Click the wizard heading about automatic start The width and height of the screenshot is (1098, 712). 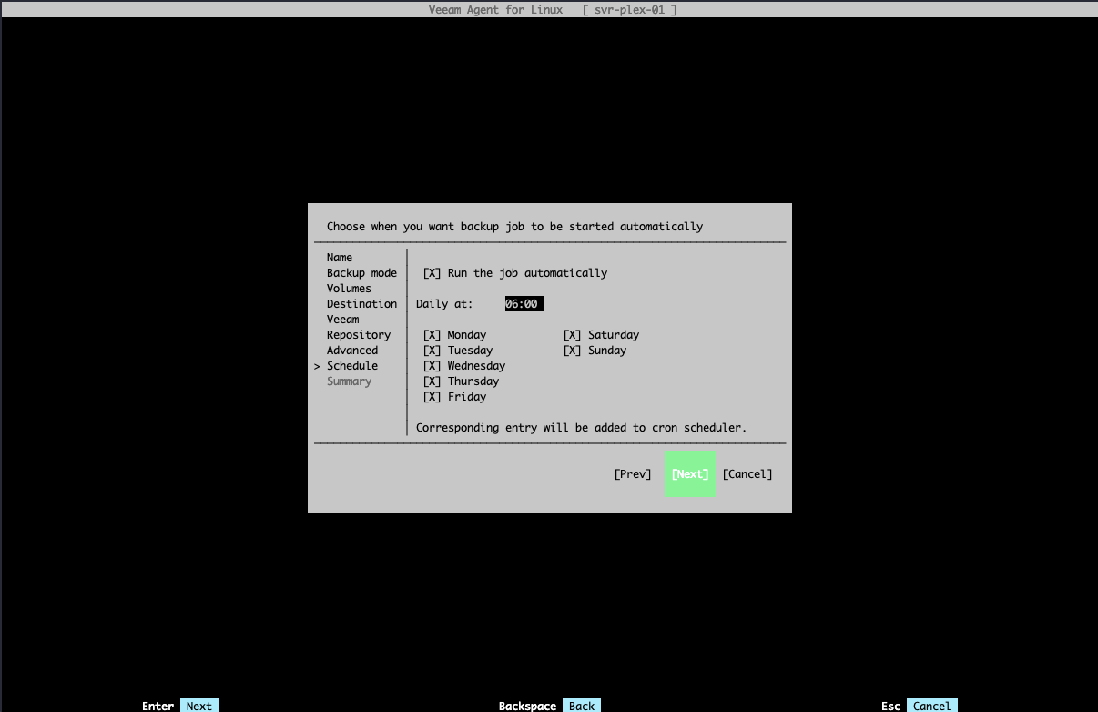coord(515,227)
